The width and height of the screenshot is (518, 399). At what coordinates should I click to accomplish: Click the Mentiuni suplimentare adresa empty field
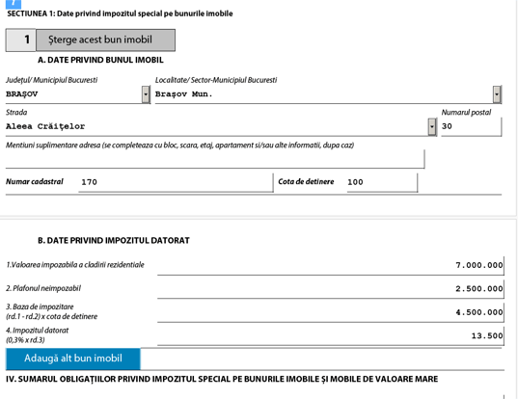(x=215, y=159)
